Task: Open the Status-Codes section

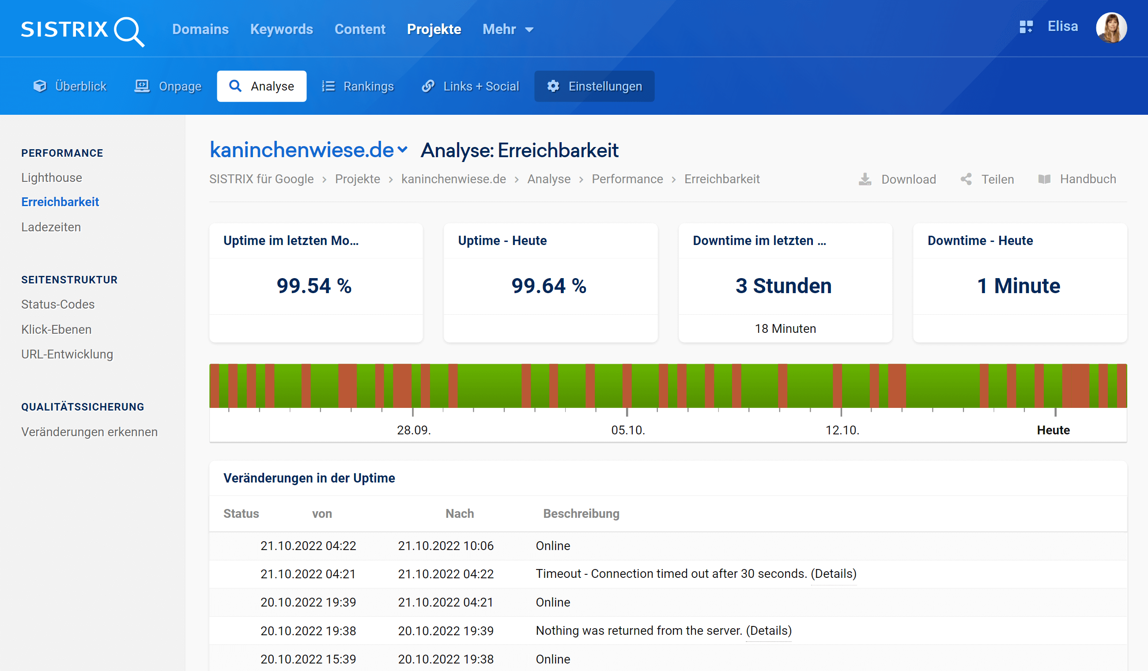Action: (57, 304)
